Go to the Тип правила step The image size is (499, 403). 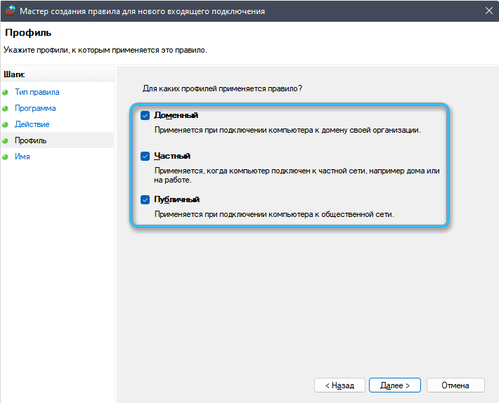[x=37, y=92]
